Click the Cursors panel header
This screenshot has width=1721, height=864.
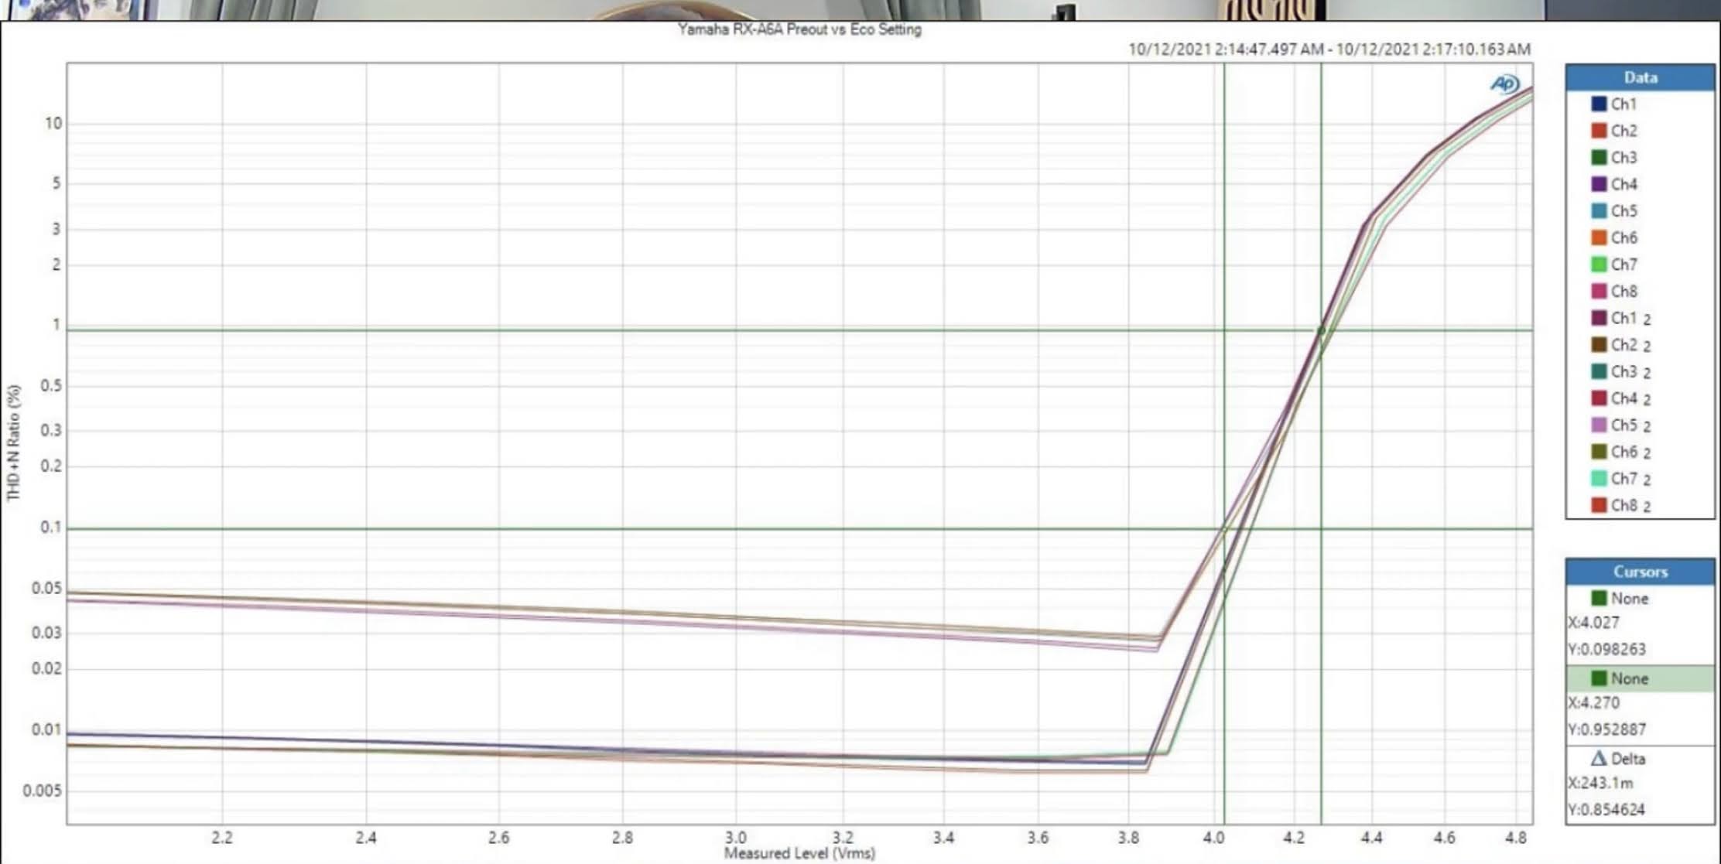[1640, 572]
